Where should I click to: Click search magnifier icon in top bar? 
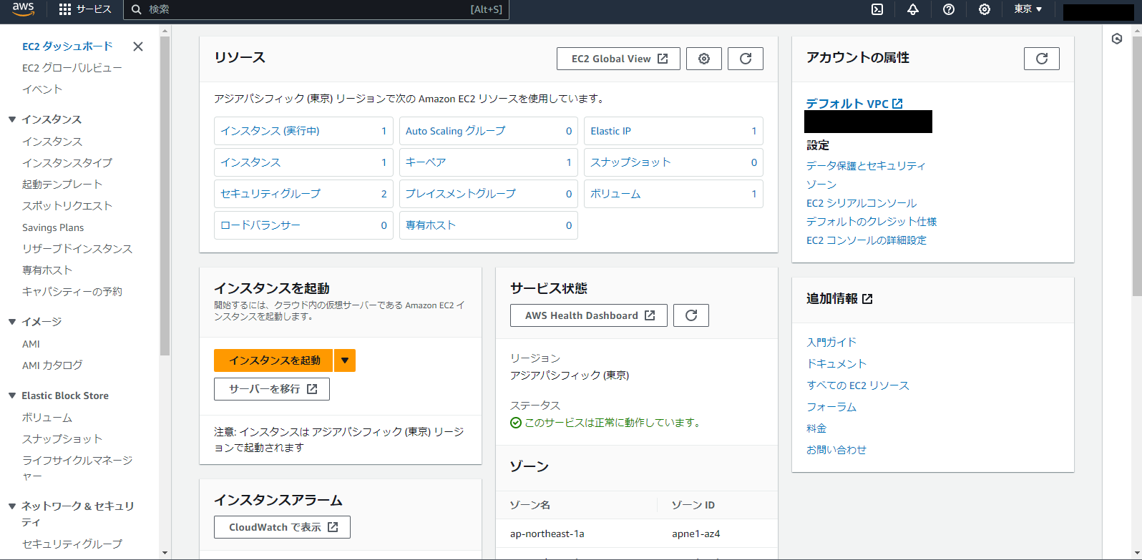pyautogui.click(x=137, y=9)
